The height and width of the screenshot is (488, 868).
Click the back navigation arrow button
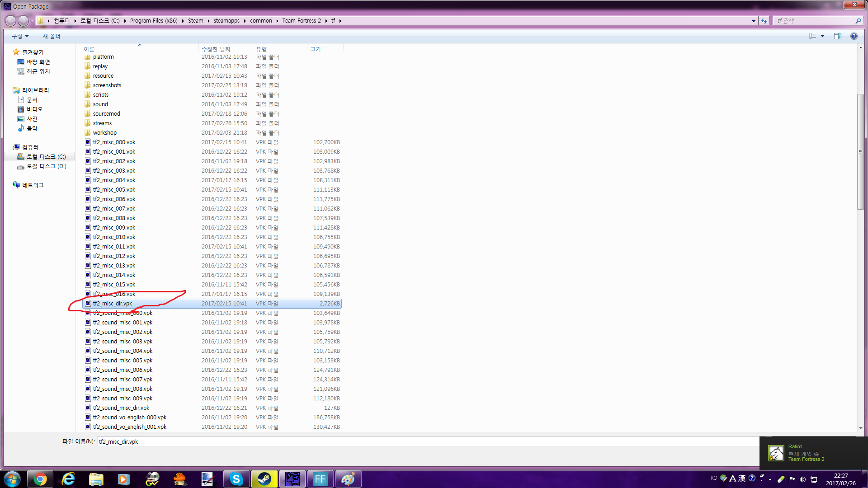(x=10, y=21)
